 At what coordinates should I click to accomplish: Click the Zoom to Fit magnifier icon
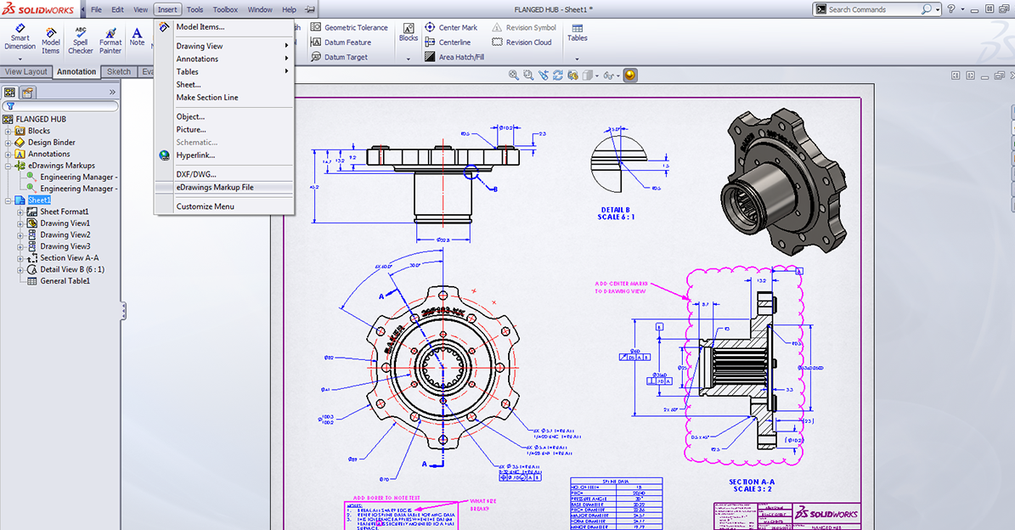(514, 76)
